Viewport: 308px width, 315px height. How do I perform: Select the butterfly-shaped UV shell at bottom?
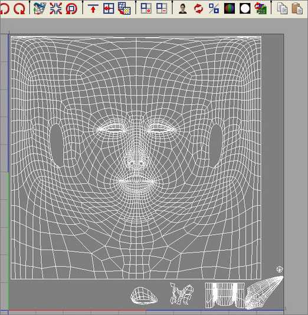point(182,293)
